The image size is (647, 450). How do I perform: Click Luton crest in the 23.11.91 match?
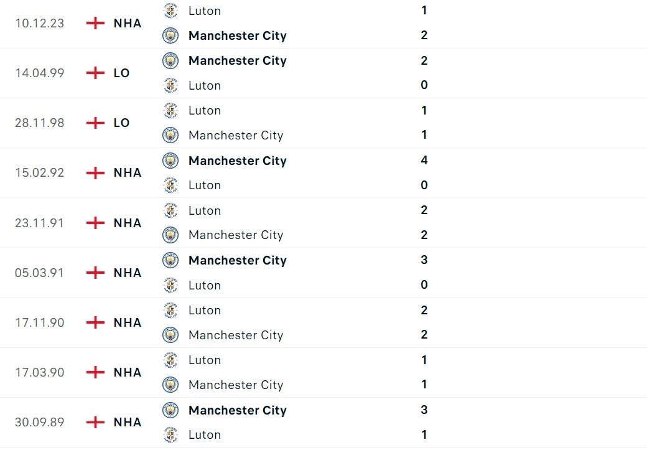tap(170, 210)
